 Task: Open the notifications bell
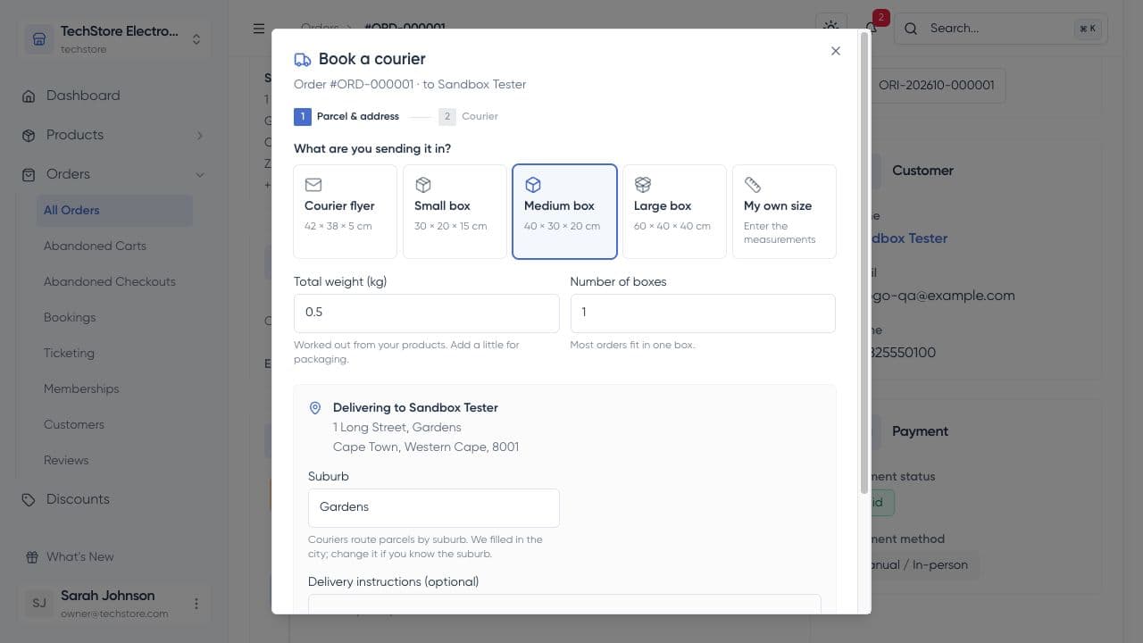pos(872,29)
